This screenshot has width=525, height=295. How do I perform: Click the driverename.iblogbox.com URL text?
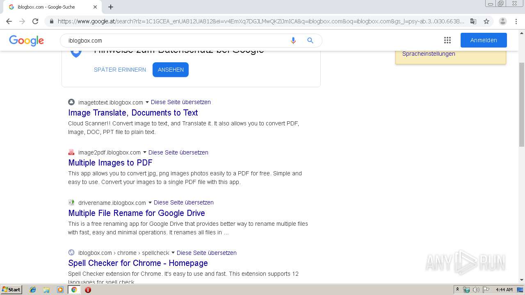(x=112, y=203)
